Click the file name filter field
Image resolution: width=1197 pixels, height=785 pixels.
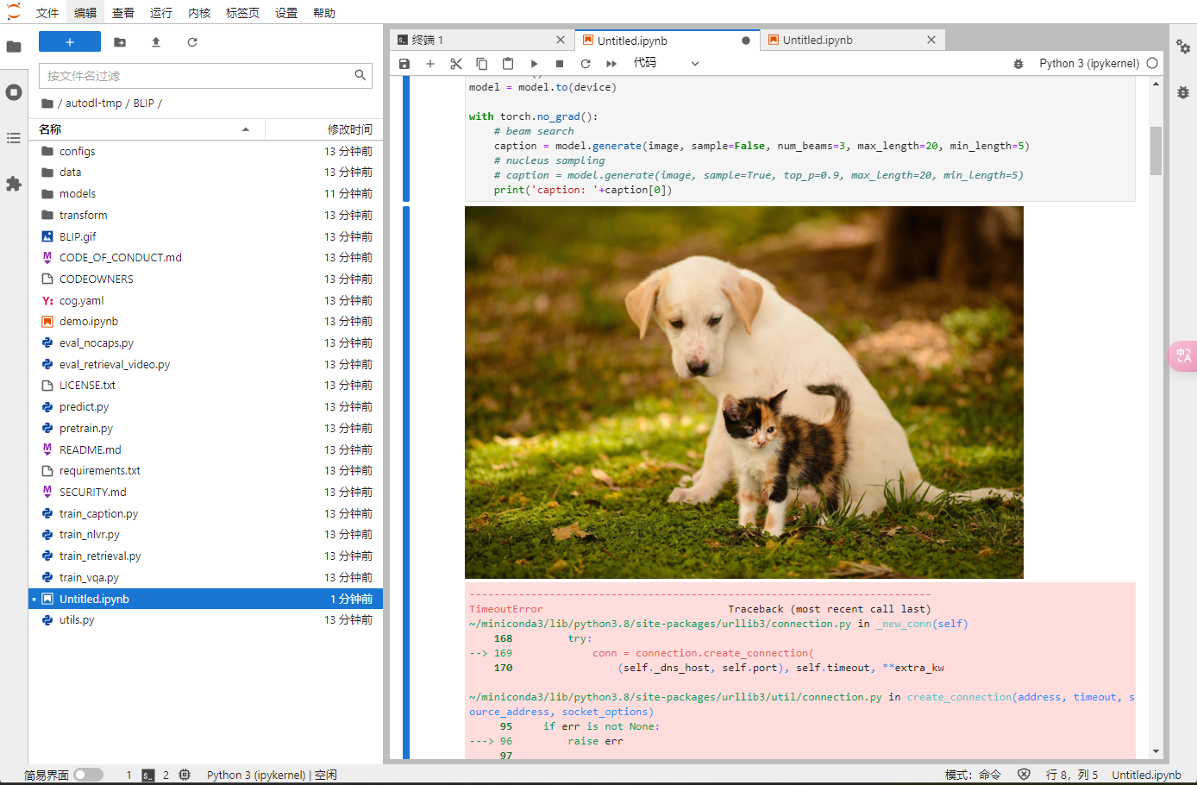tap(198, 76)
